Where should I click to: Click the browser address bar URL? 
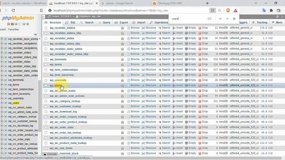tap(110, 11)
